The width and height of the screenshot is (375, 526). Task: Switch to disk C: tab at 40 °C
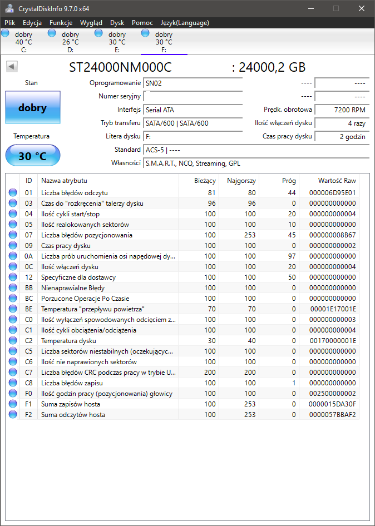[23, 42]
